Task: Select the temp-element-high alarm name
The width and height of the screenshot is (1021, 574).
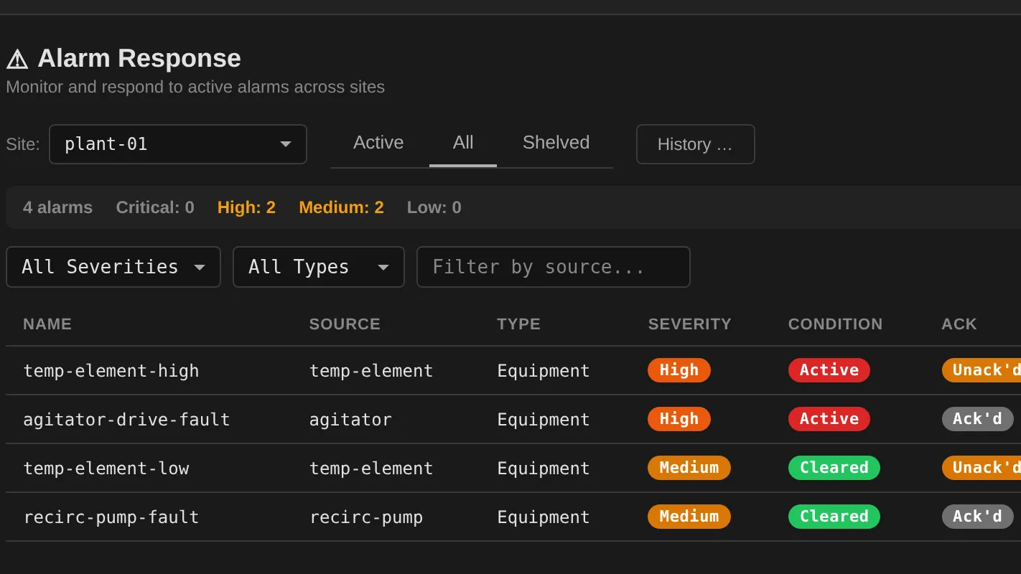Action: [111, 371]
